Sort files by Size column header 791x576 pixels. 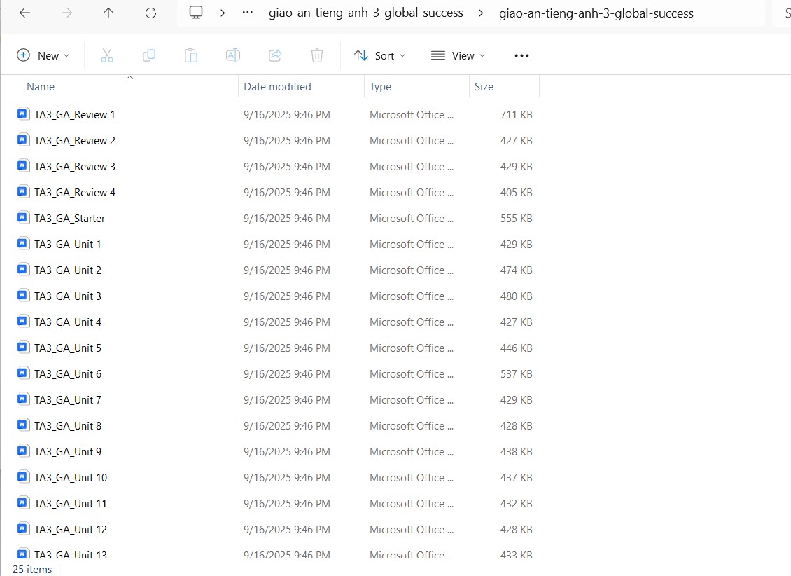[x=484, y=87]
